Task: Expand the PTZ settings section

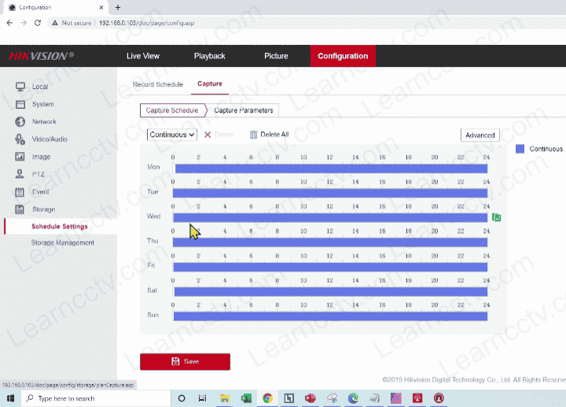Action: tap(38, 174)
